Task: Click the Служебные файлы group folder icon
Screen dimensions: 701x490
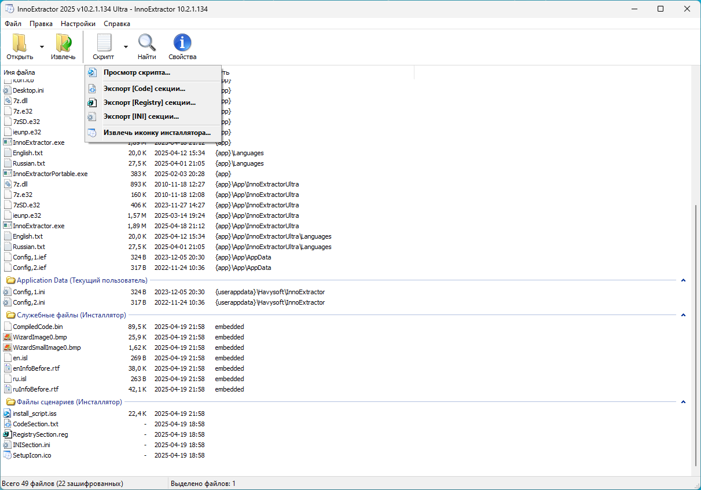Action: pos(10,315)
